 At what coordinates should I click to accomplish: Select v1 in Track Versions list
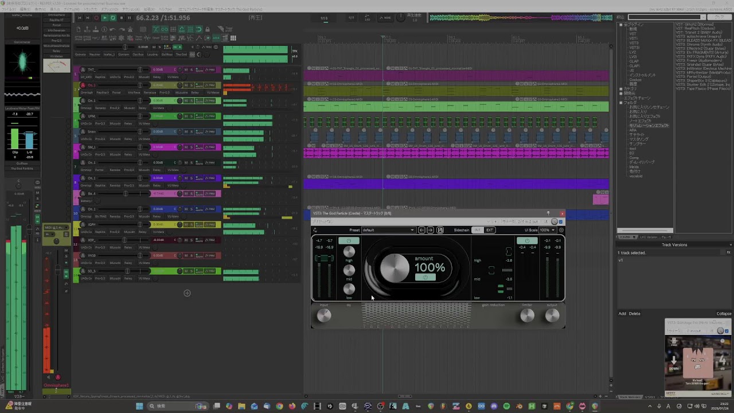coord(620,260)
